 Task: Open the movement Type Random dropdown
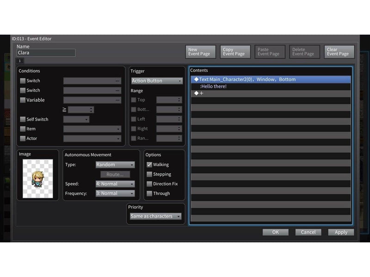115,165
